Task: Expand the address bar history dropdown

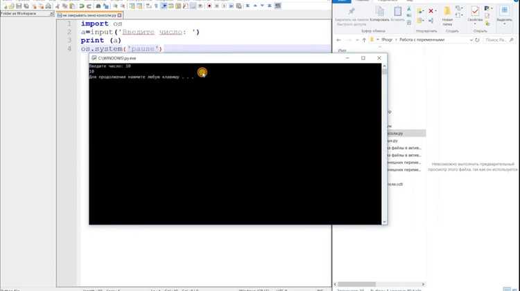Action: 471,40
